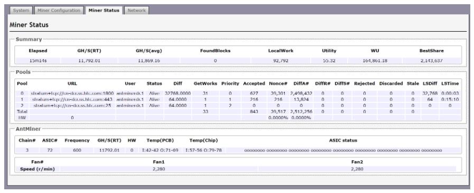Select the pool URL ending in :1800
This screenshot has width=474, height=193.
(x=72, y=93)
